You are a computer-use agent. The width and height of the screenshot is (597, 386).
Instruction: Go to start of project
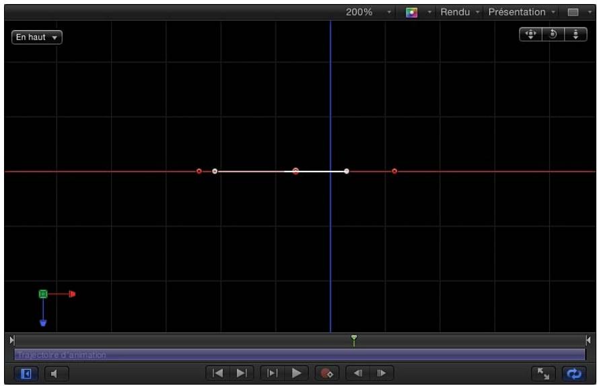coord(218,373)
